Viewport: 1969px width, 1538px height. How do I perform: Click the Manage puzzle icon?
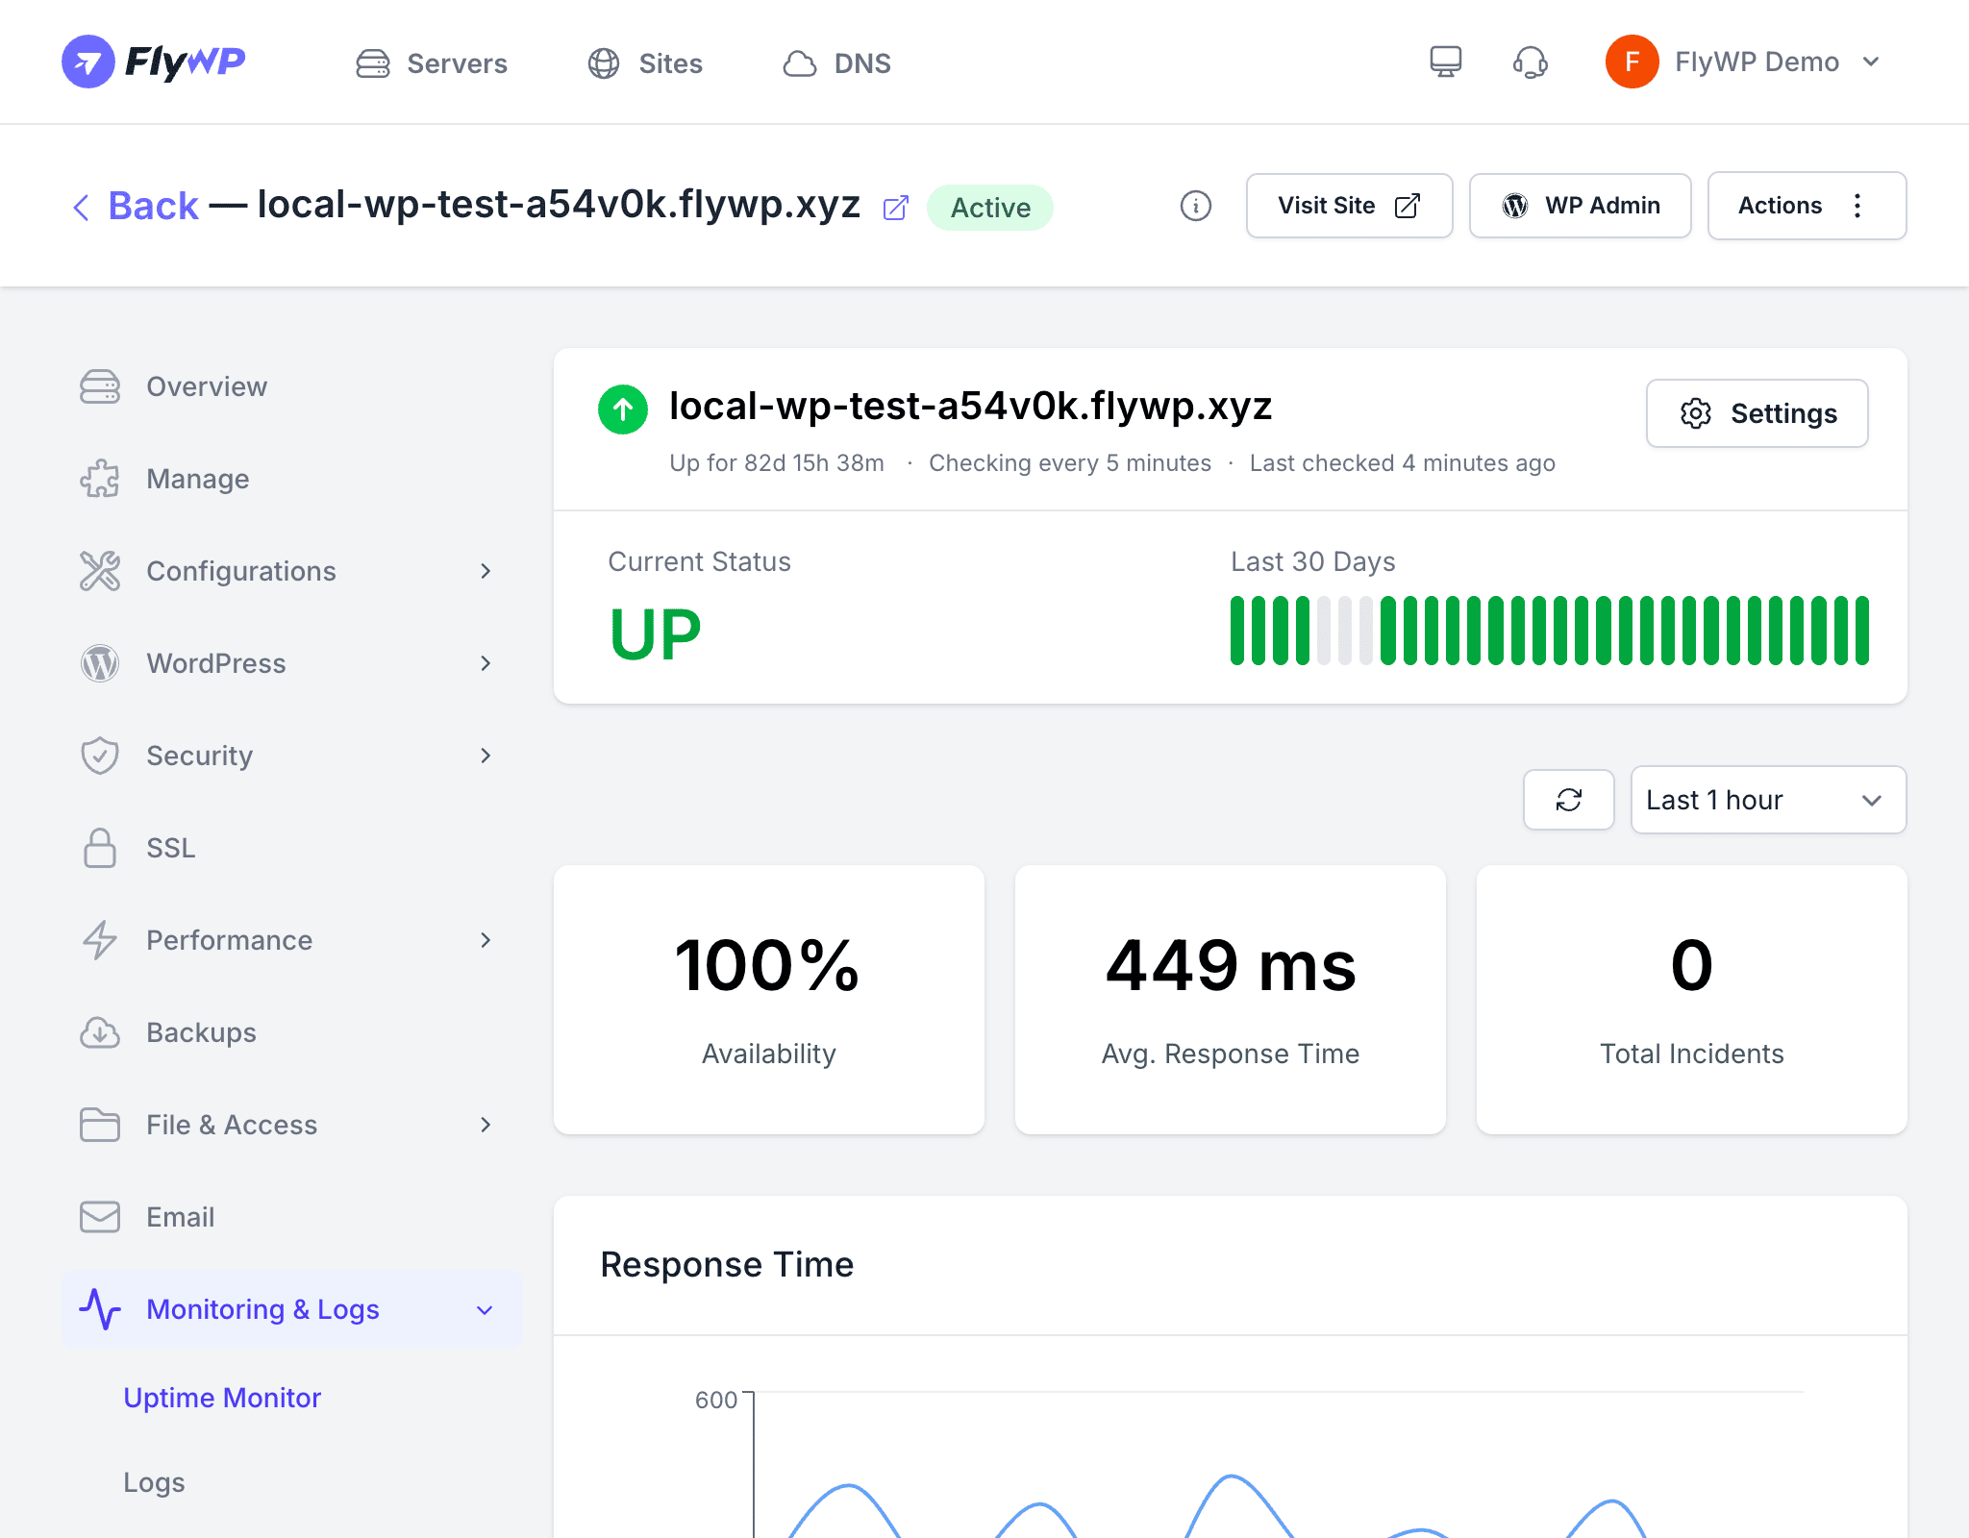100,479
